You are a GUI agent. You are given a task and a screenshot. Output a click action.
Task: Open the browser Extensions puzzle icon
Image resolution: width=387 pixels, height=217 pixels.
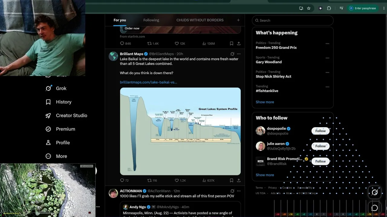pos(329,8)
